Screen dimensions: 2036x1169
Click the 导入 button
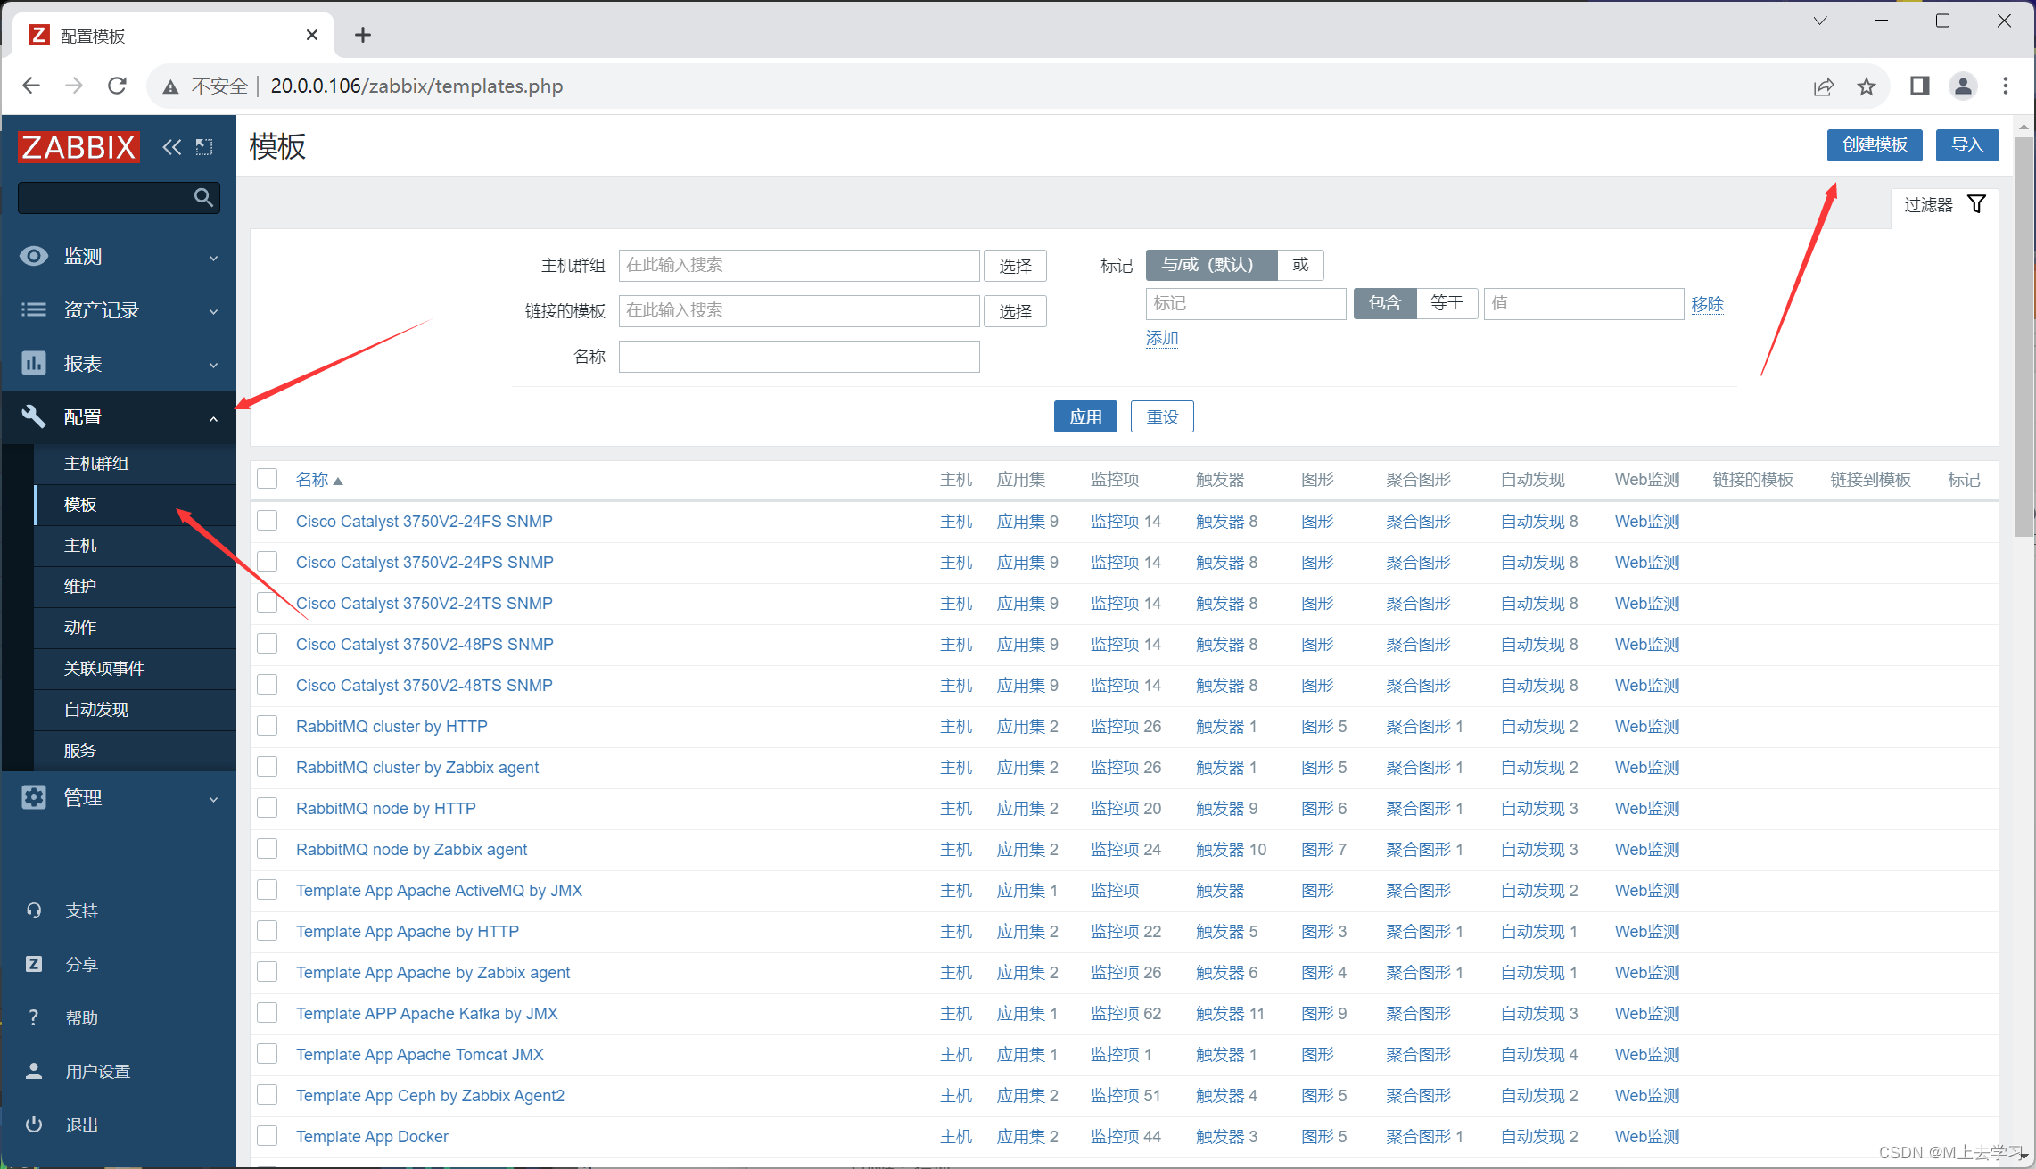1967,144
